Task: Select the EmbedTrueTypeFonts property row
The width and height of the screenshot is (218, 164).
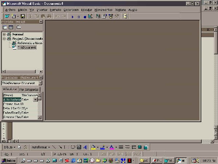Action: point(20,113)
